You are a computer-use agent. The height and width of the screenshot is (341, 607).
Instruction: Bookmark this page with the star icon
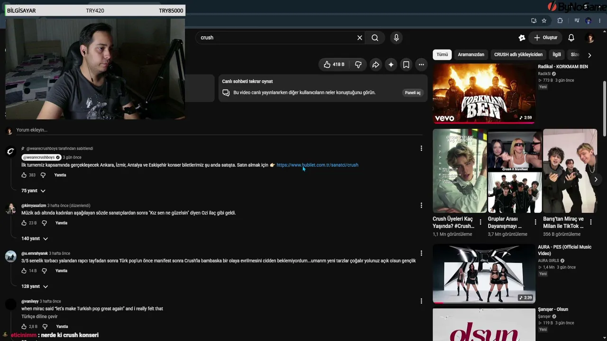(544, 21)
